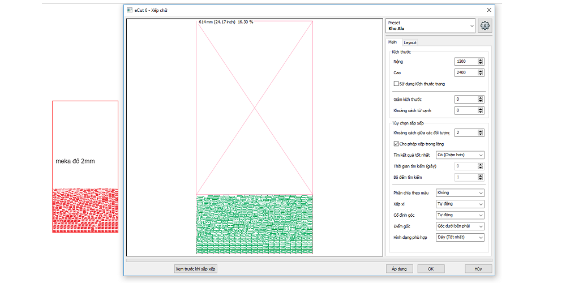Click the eCut app icon in title bar
This screenshot has height=283, width=566.
point(129,10)
